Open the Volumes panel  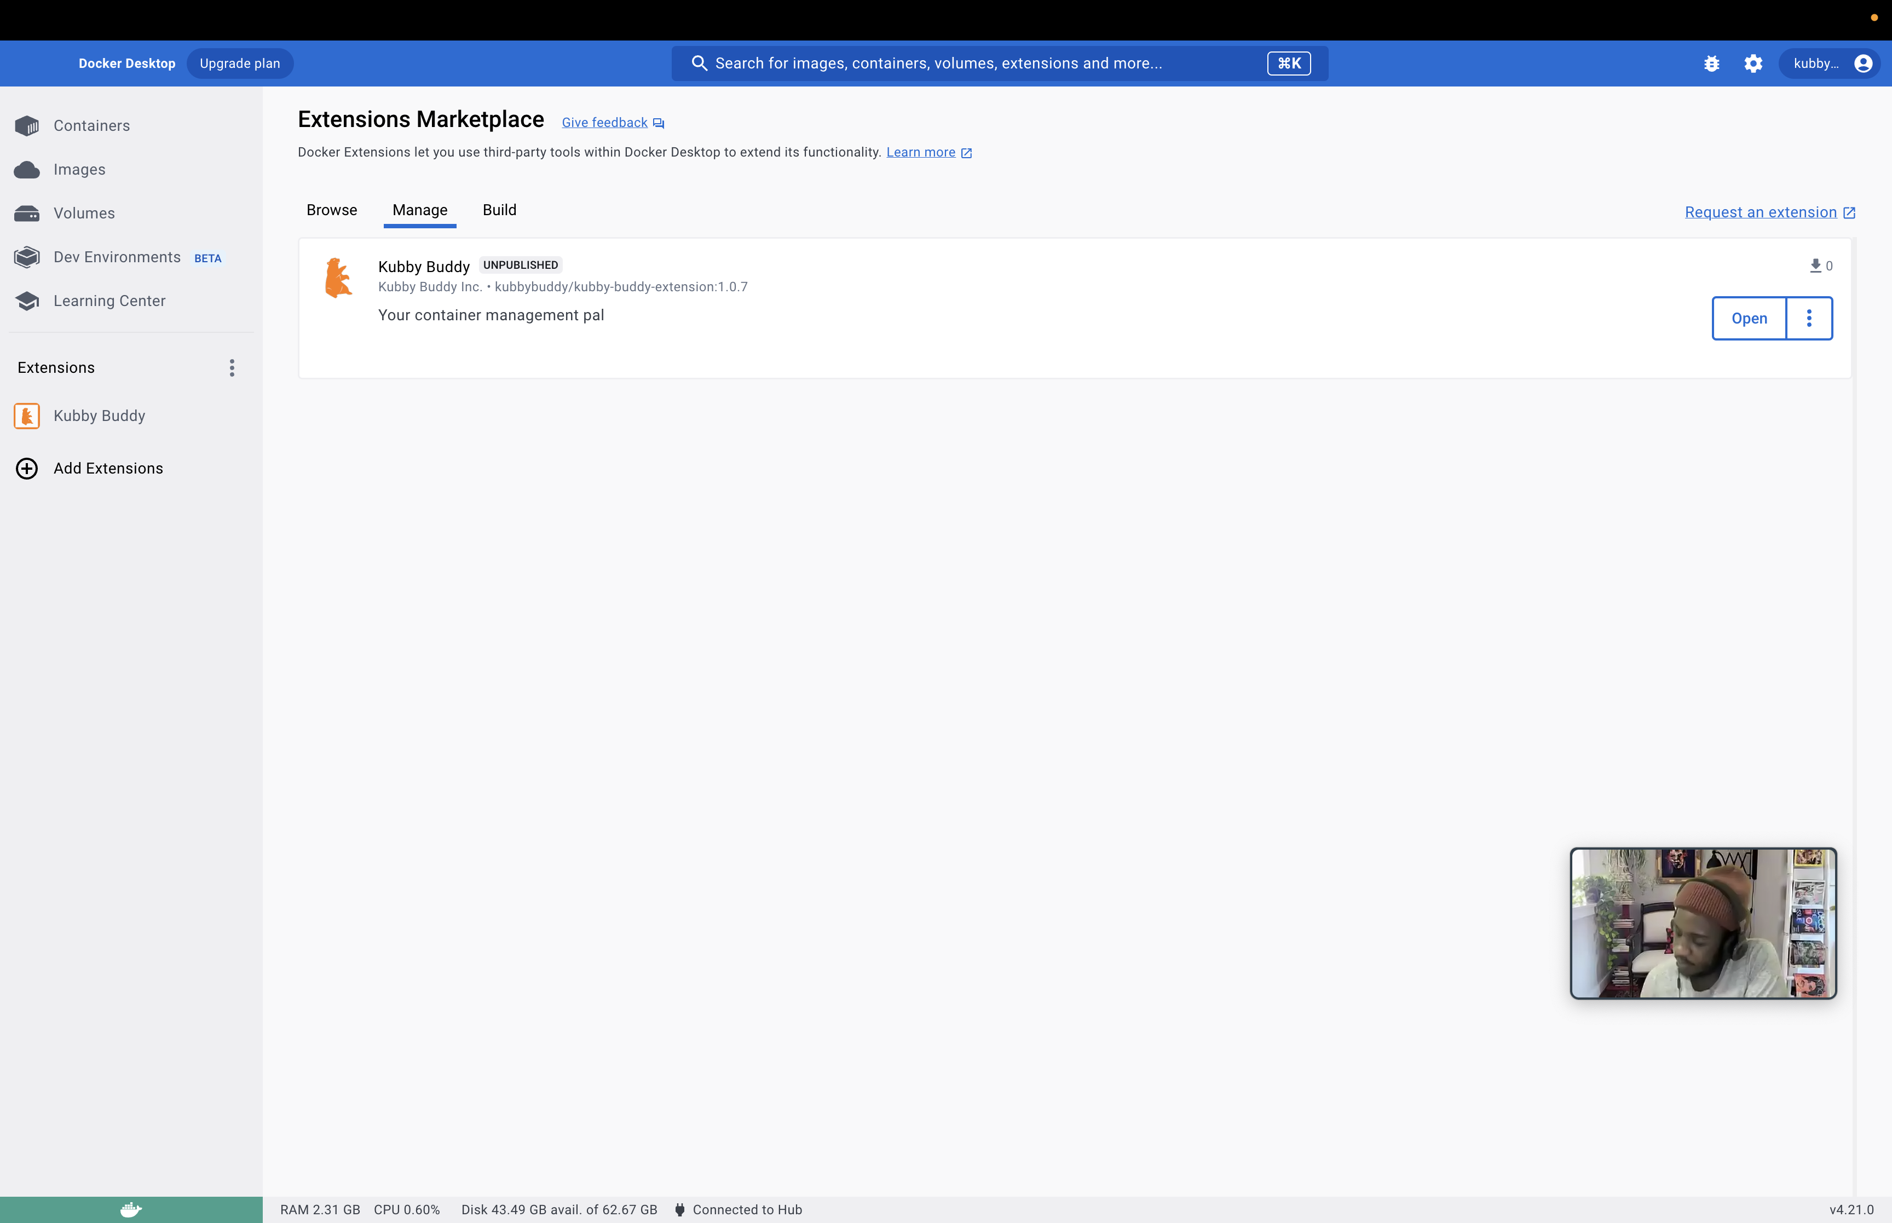(x=84, y=213)
